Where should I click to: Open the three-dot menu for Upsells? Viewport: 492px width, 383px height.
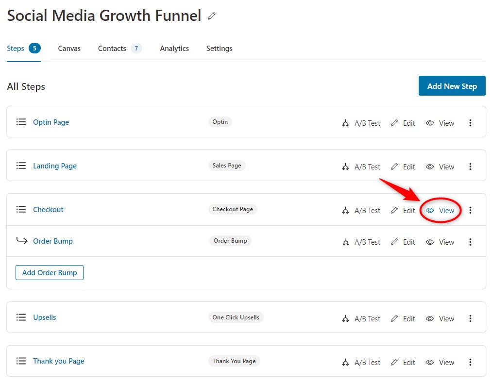(x=470, y=318)
